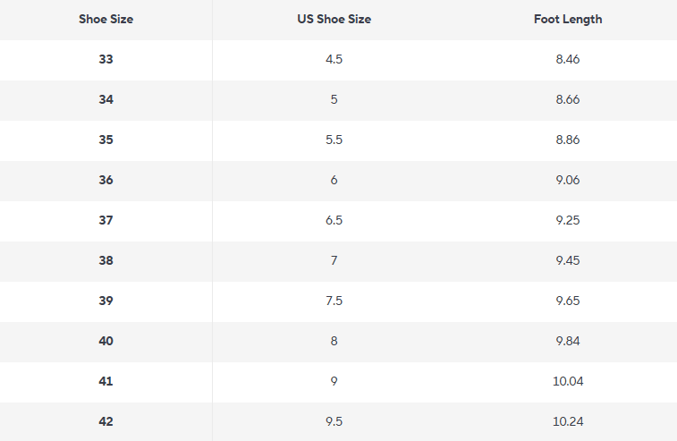
Task: Select shoe size 33 cell
Action: (x=106, y=59)
